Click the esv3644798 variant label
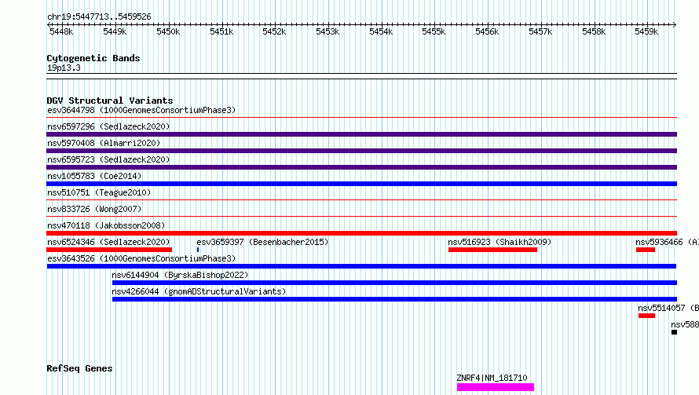Screen dimensions: 699x395 coord(141,110)
